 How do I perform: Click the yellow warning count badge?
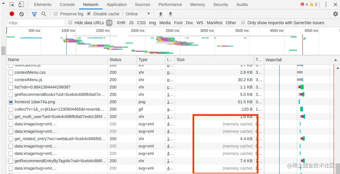(313, 4)
